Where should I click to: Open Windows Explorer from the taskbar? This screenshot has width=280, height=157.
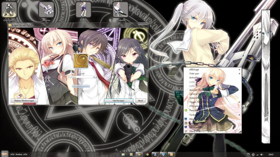tap(123, 154)
